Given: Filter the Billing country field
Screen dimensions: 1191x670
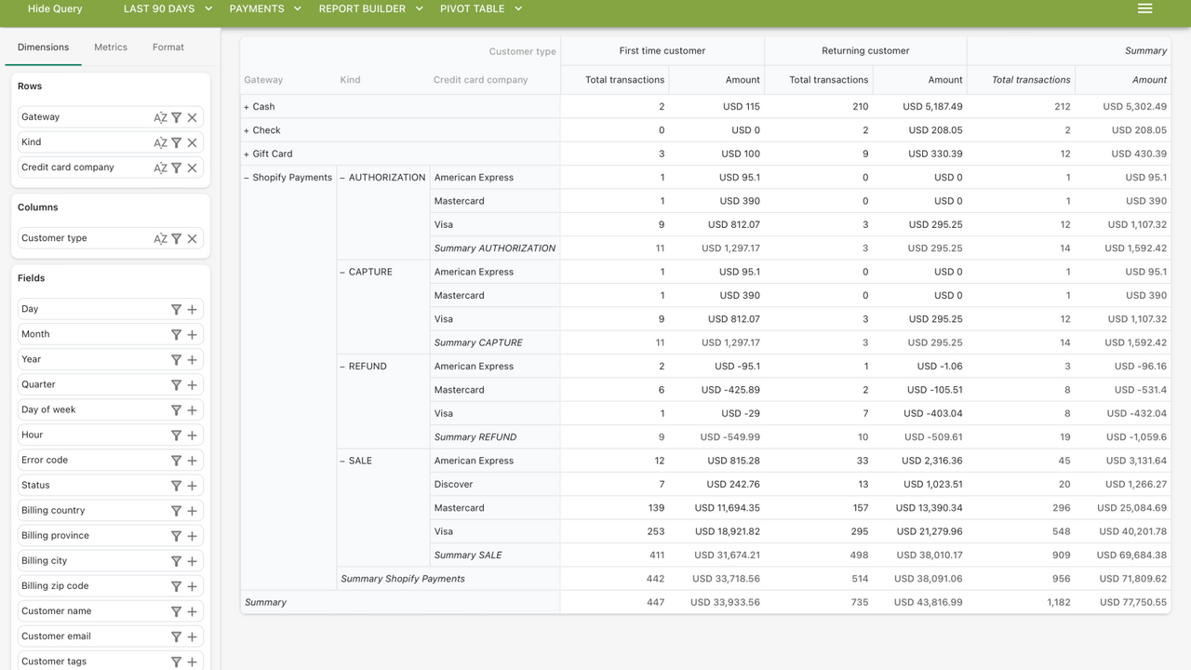Looking at the screenshot, I should click(176, 510).
